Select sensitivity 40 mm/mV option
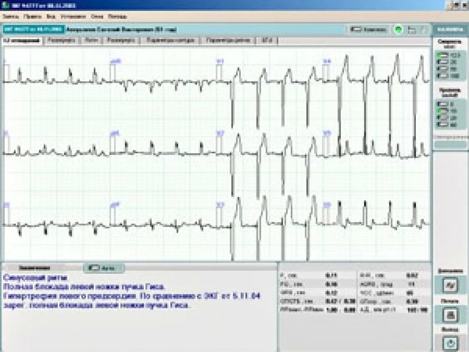The height and width of the screenshot is (352, 469). tap(447, 125)
